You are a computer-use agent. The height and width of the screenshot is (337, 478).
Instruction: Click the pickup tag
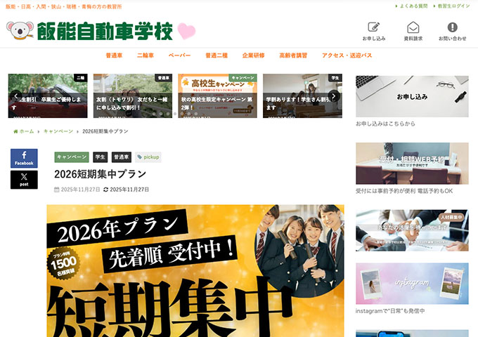[148, 157]
